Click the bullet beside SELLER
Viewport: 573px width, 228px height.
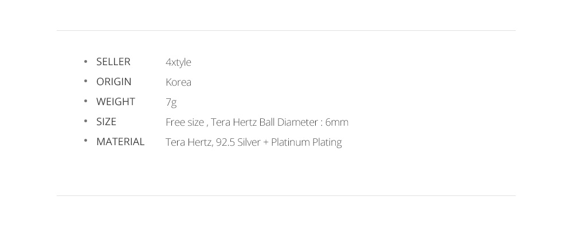pos(85,61)
